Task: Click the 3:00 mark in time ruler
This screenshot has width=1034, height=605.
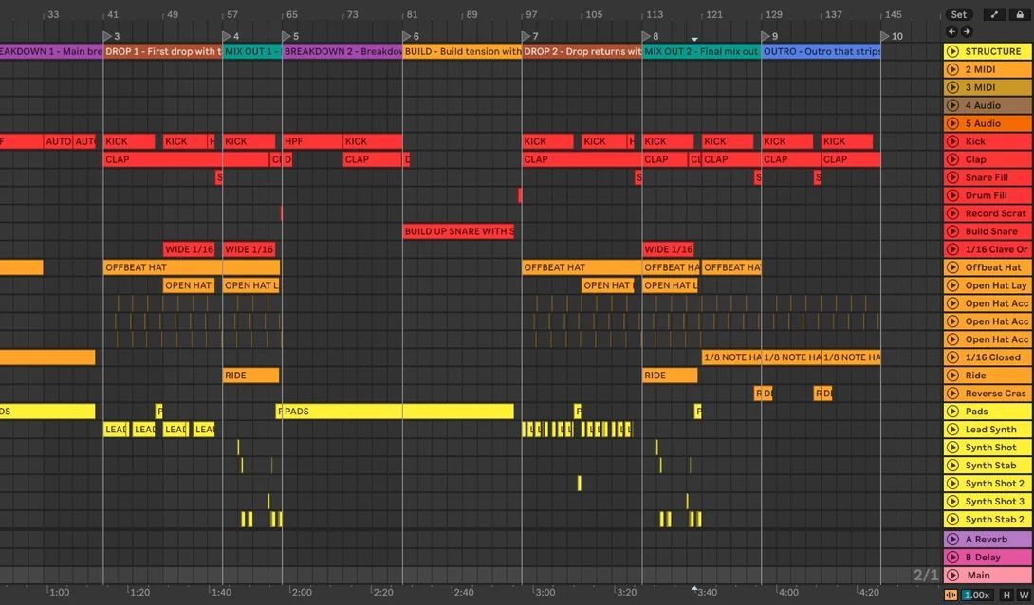Action: pyautogui.click(x=544, y=592)
